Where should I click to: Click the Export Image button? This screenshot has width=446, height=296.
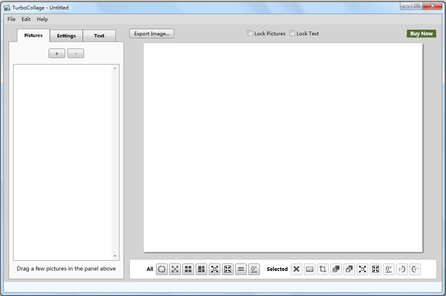[152, 34]
